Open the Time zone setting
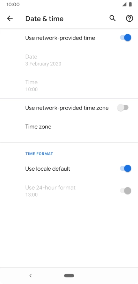 [69, 127]
